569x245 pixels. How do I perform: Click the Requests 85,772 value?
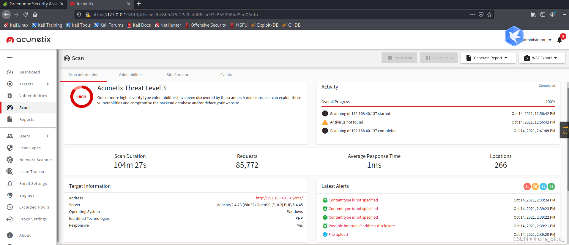tap(247, 165)
